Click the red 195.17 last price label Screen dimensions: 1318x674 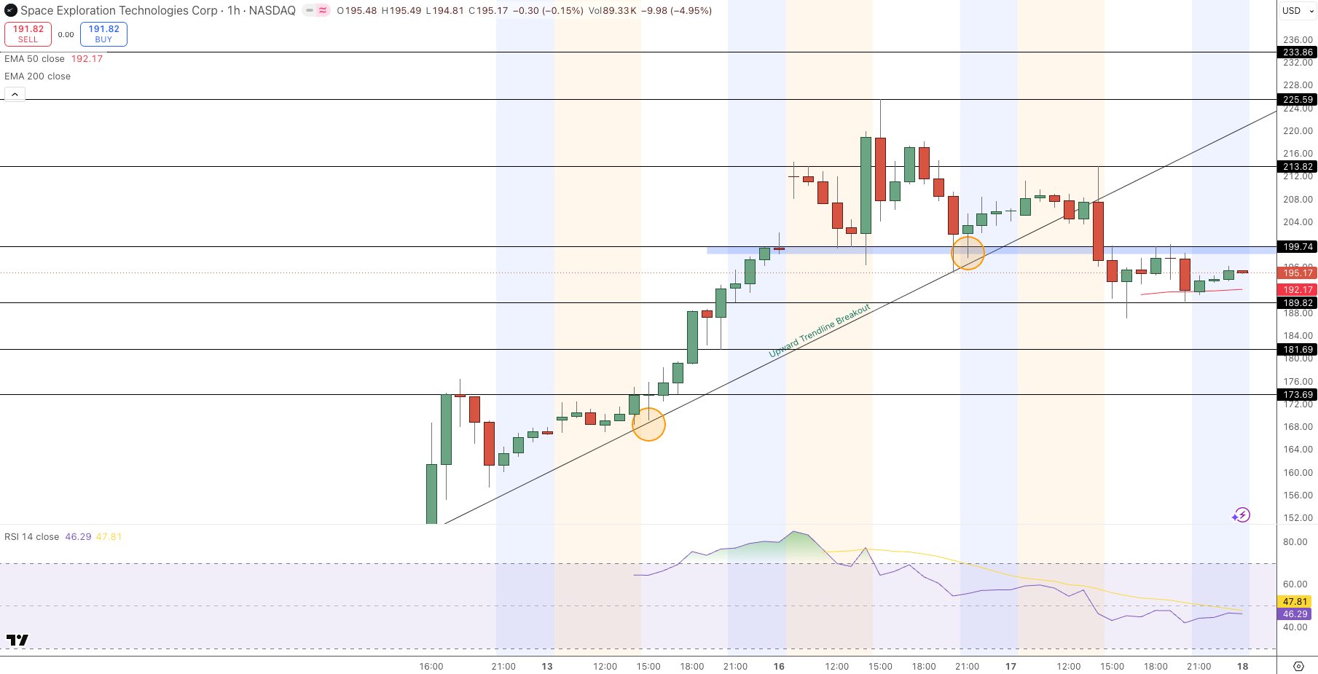click(1298, 273)
